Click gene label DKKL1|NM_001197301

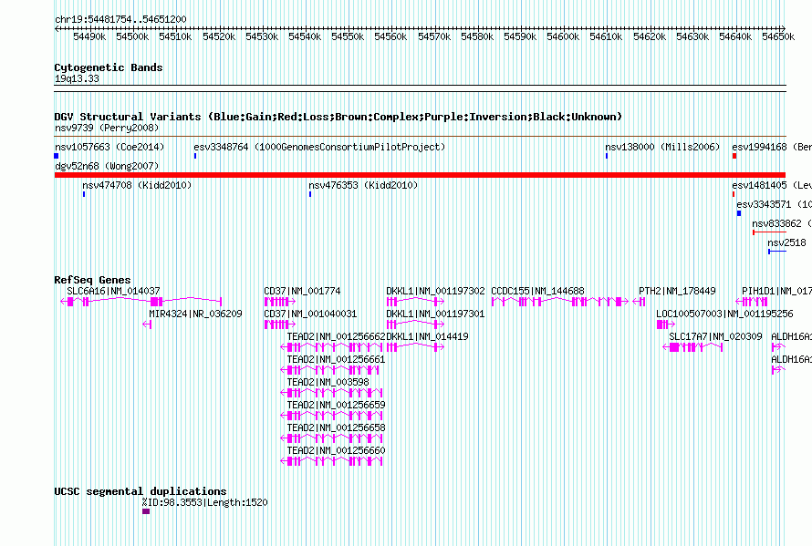tap(435, 314)
